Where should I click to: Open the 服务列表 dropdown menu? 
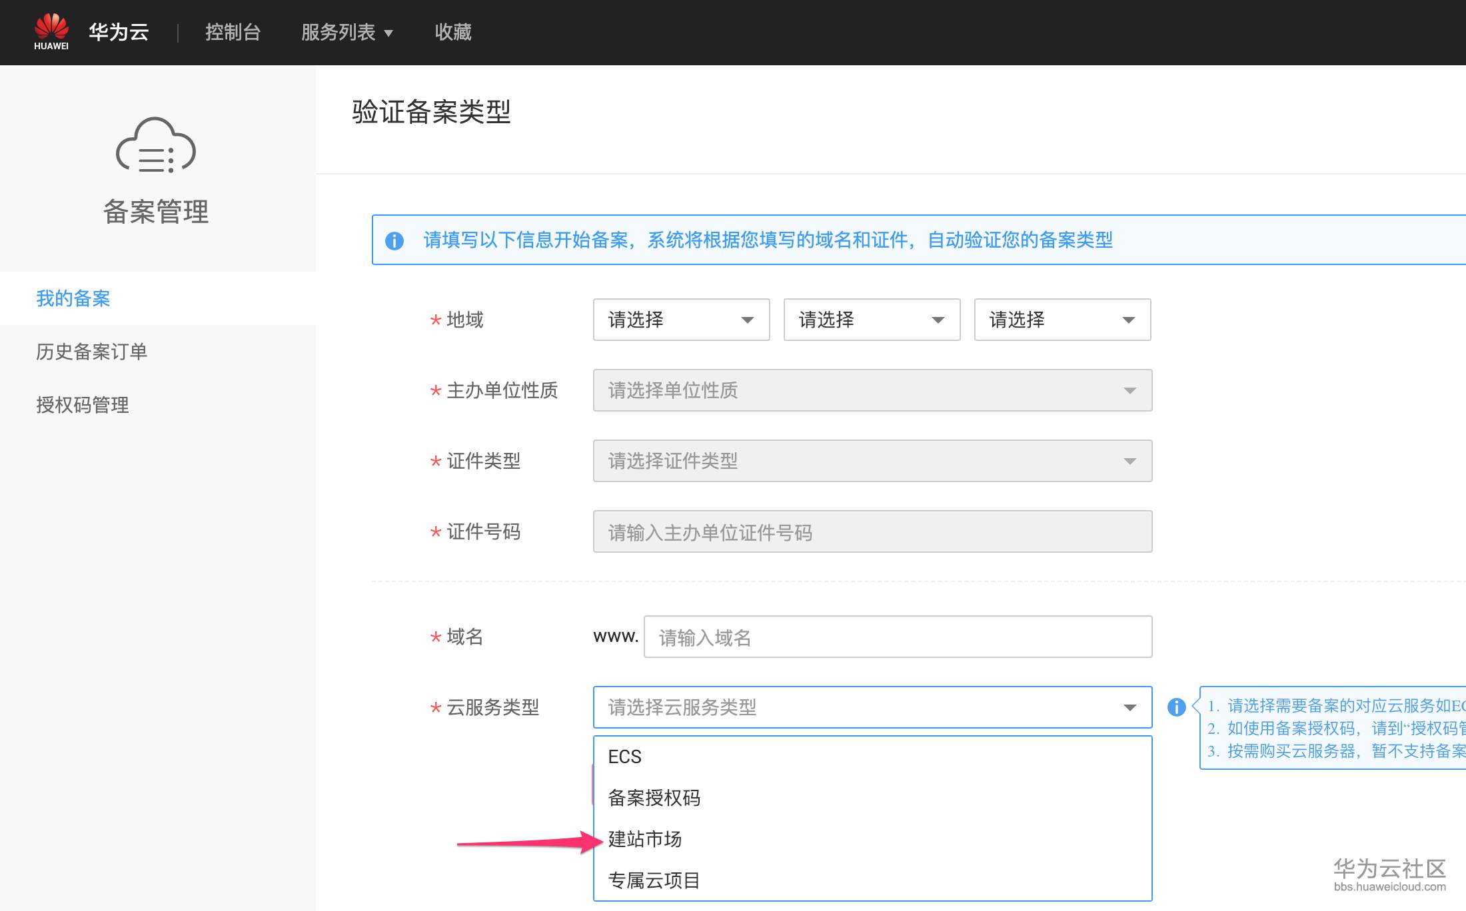click(347, 32)
